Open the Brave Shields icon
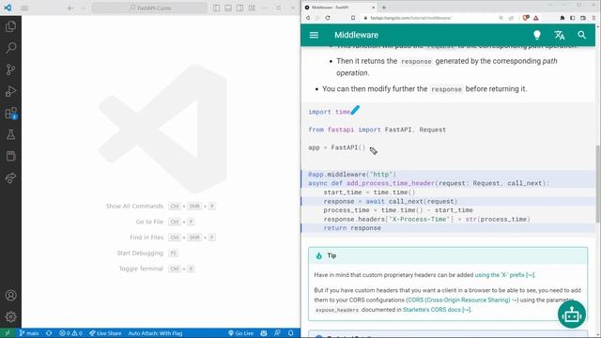The image size is (601, 338). (x=526, y=18)
